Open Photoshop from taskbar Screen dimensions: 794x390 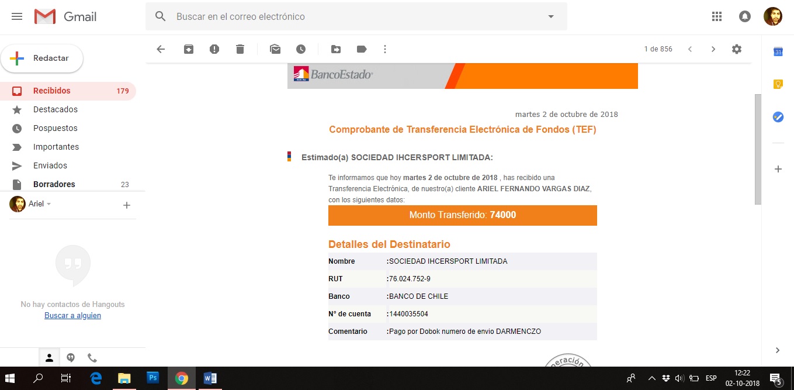tap(153, 378)
